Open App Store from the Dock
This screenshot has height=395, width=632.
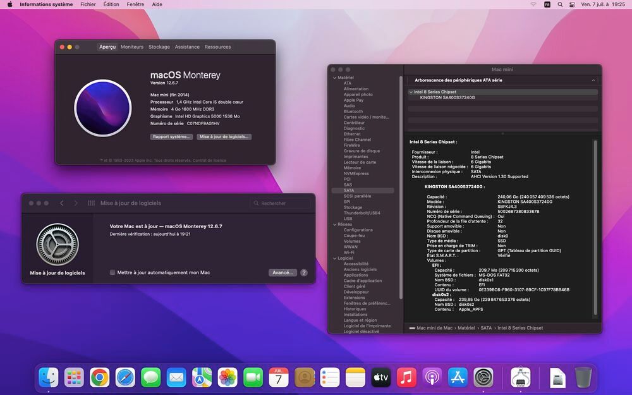click(x=458, y=378)
